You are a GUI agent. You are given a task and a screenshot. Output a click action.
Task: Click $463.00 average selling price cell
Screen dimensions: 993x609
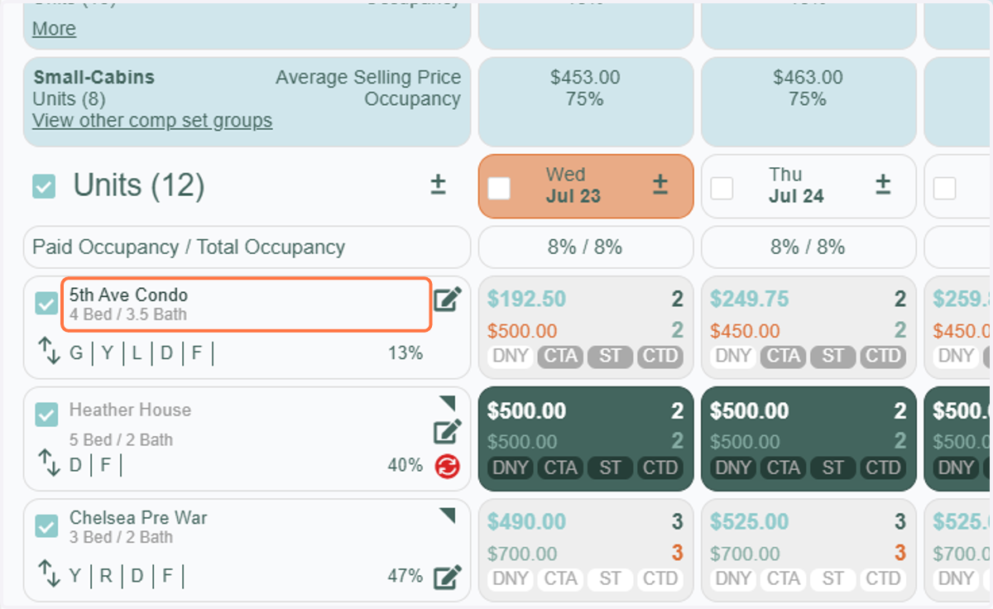pos(808,78)
